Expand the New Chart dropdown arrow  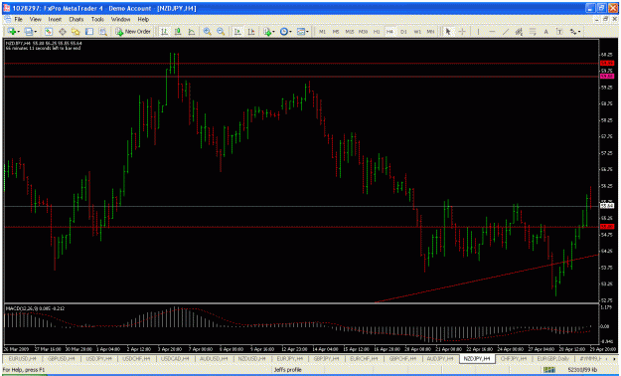pyautogui.click(x=19, y=32)
